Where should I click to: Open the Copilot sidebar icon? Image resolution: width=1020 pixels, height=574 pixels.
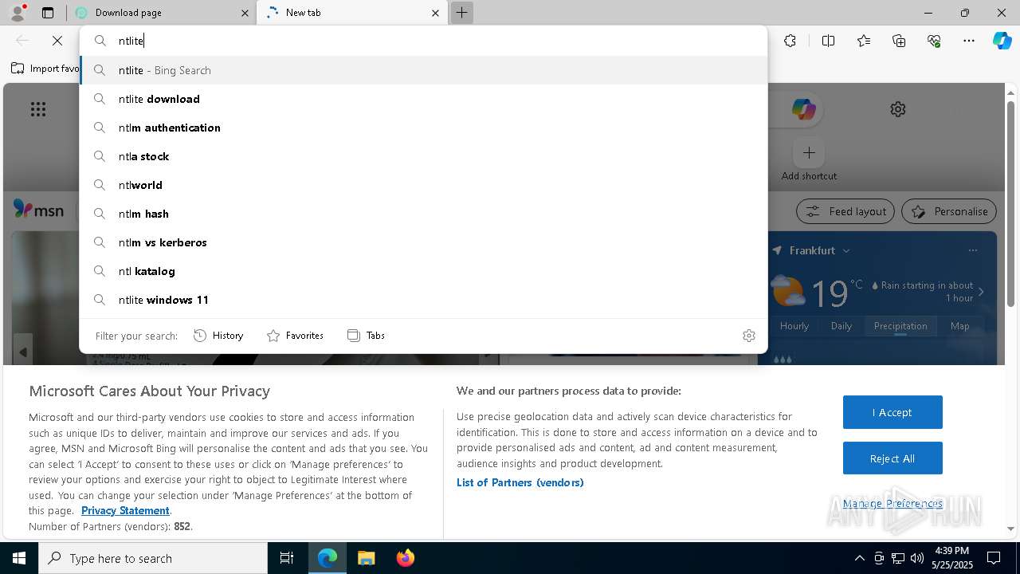tap(1002, 41)
